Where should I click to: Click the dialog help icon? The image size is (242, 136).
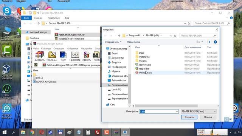[x=215, y=42]
